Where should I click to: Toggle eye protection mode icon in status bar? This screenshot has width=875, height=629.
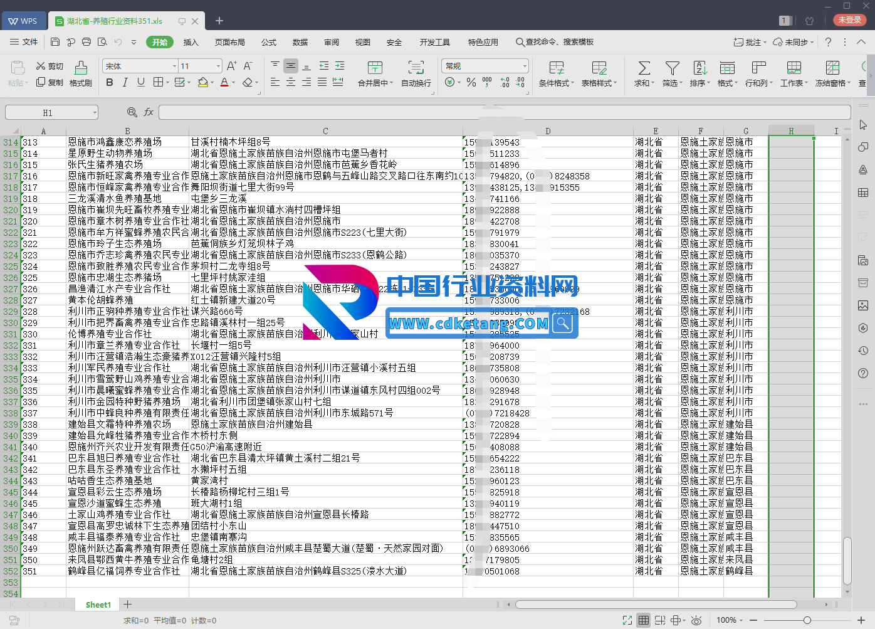click(x=696, y=620)
